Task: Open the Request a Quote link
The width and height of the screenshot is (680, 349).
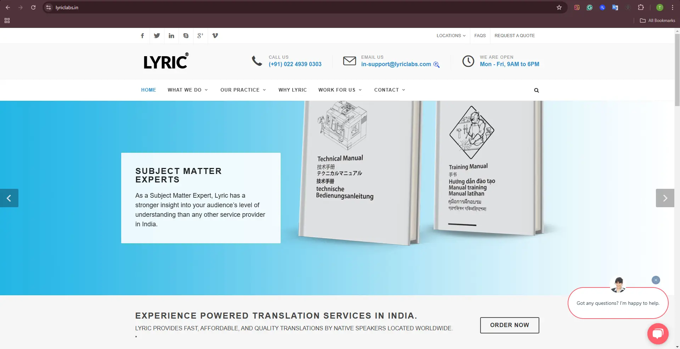Action: [515, 36]
